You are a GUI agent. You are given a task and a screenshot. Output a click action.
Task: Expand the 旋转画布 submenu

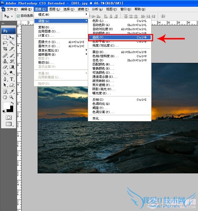pyautogui.click(x=61, y=54)
